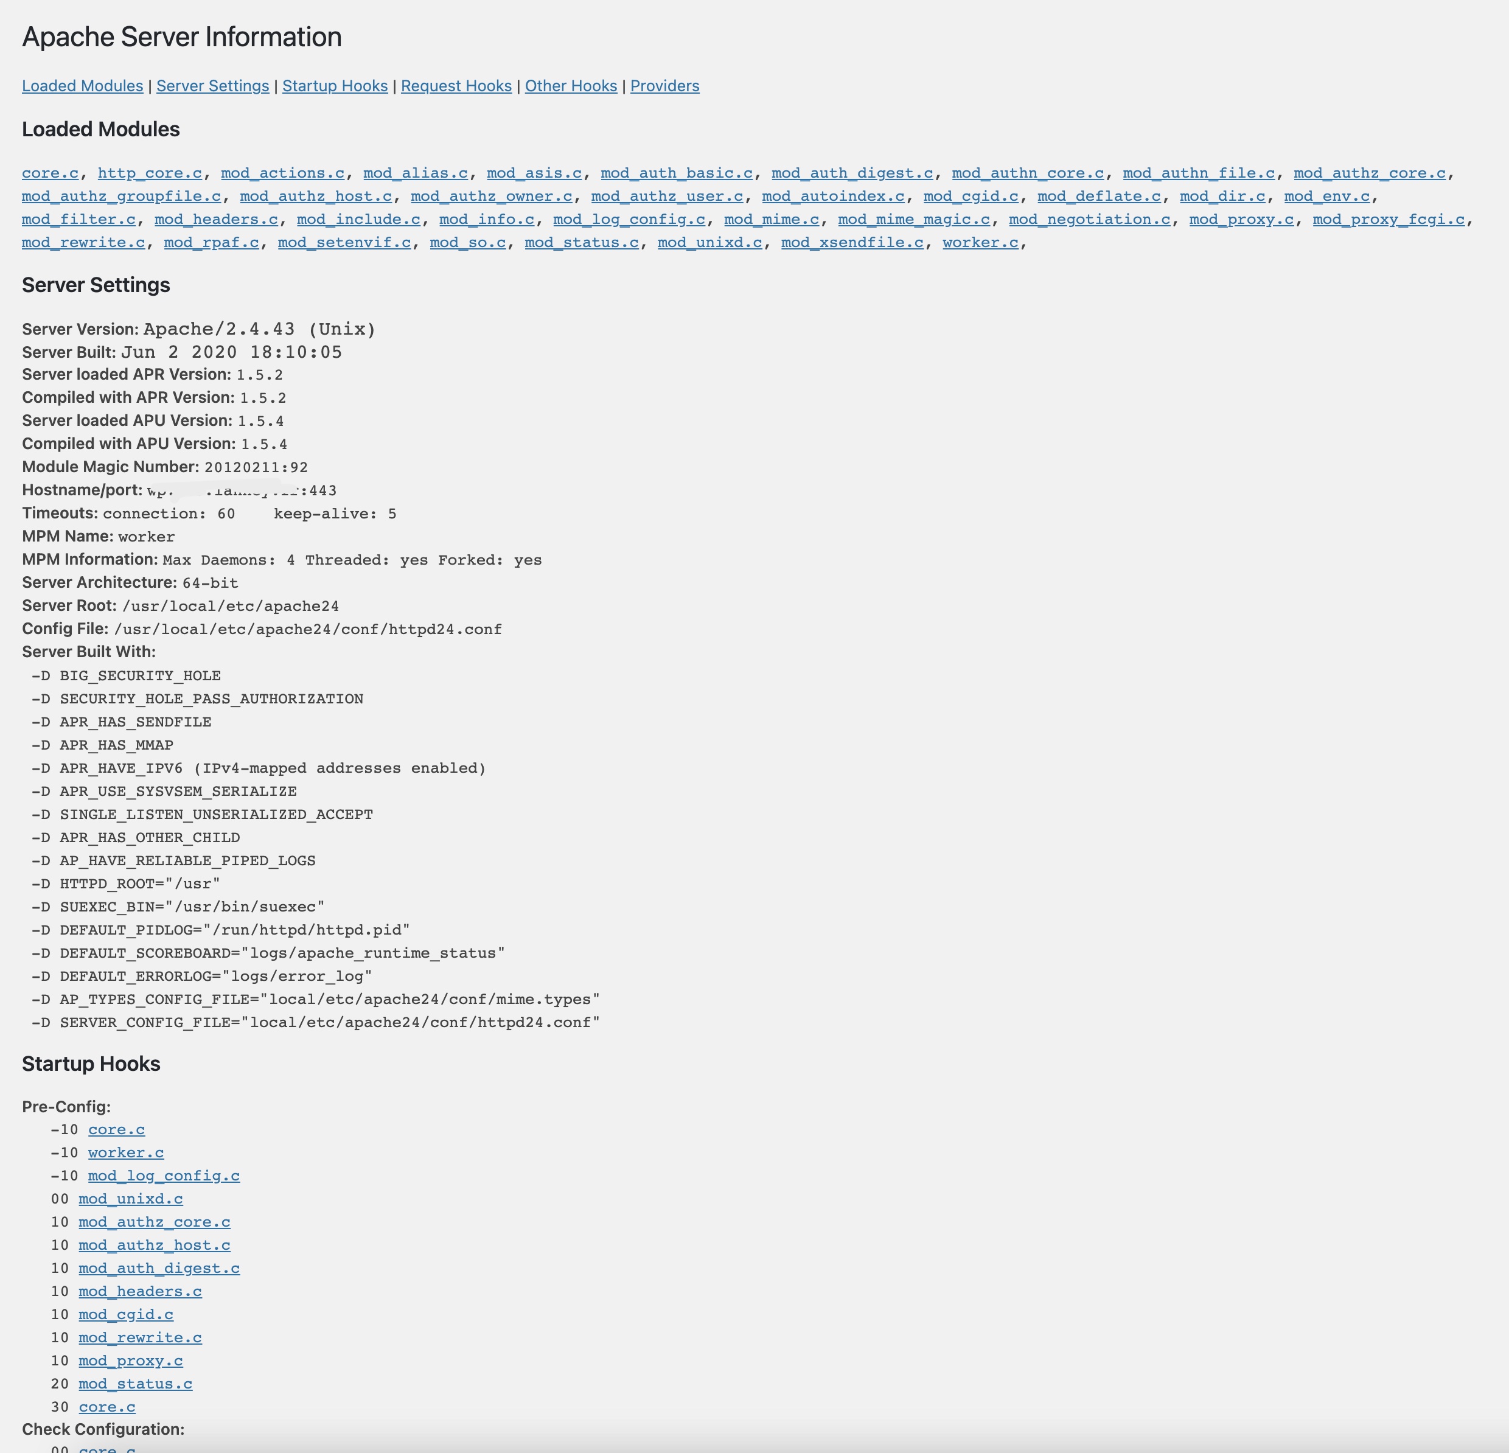Click the mod_rewrite.c module link
This screenshot has height=1453, width=1509.
click(82, 243)
